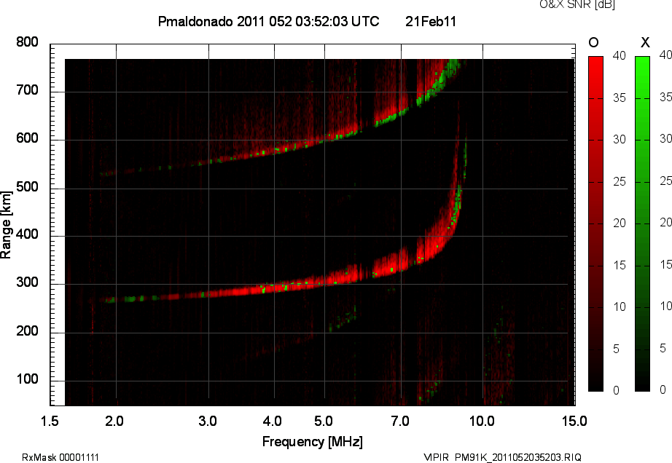Click the green X-mode trace at top near 700 km
Screen dimensions: 672x463
click(437, 82)
